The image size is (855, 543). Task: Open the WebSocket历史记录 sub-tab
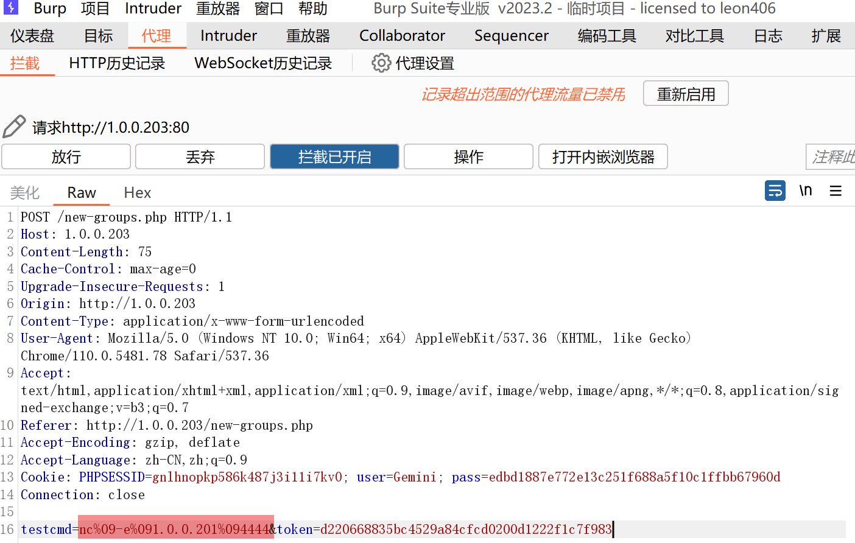pos(263,63)
